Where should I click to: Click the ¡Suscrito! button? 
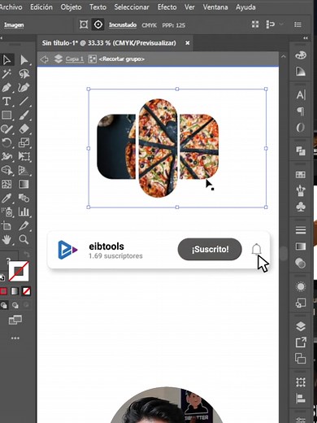tap(210, 249)
